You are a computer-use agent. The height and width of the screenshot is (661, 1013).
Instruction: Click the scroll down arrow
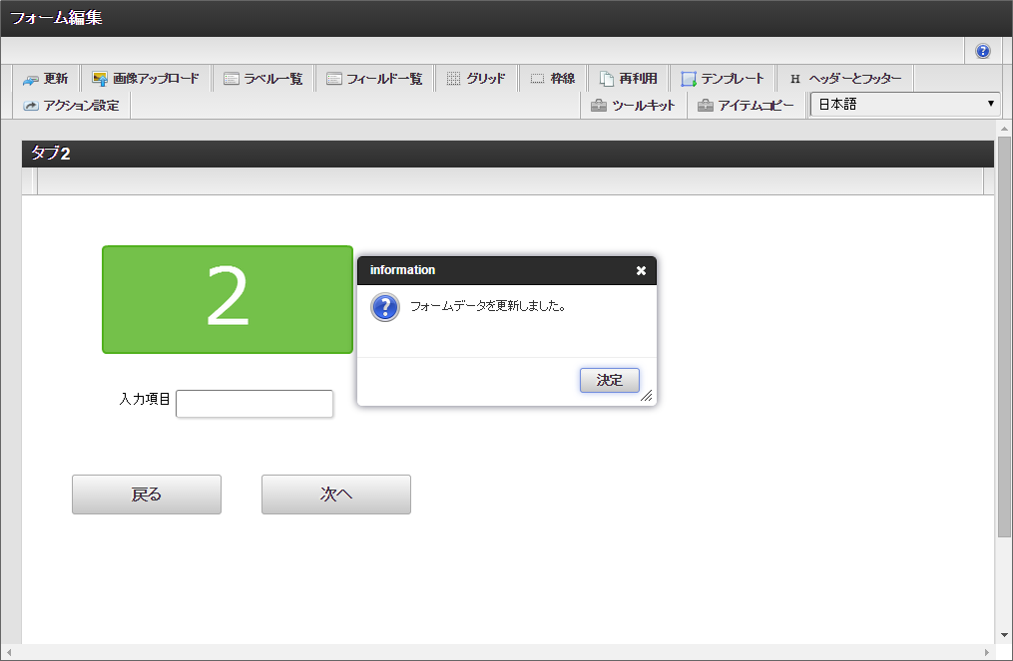click(1004, 635)
